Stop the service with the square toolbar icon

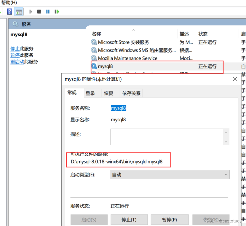(39, 12)
